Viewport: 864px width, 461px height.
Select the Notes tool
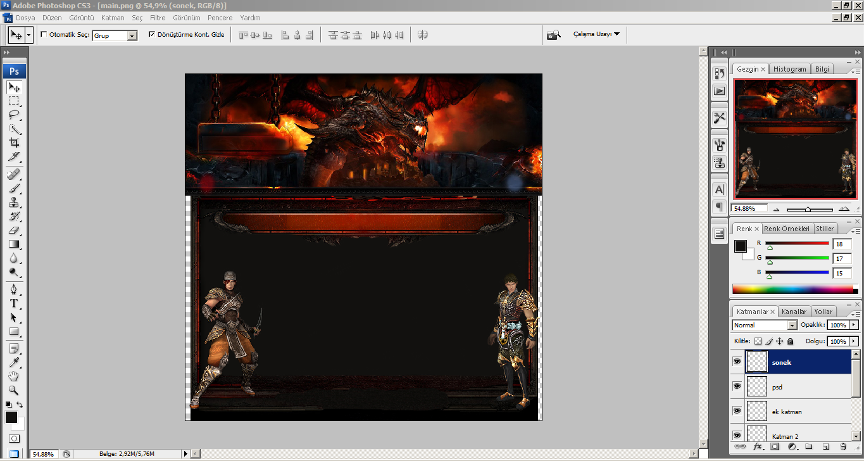tap(14, 349)
